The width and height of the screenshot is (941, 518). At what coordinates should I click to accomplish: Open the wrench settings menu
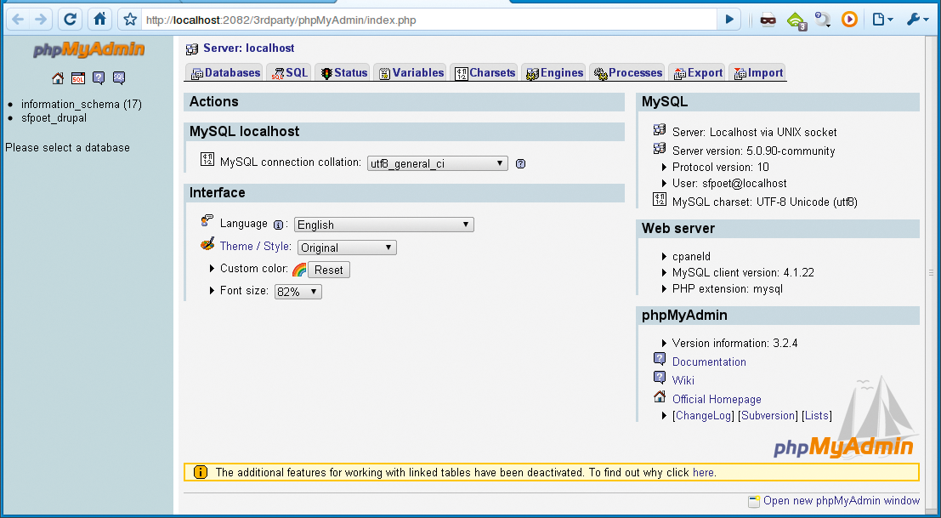(917, 20)
